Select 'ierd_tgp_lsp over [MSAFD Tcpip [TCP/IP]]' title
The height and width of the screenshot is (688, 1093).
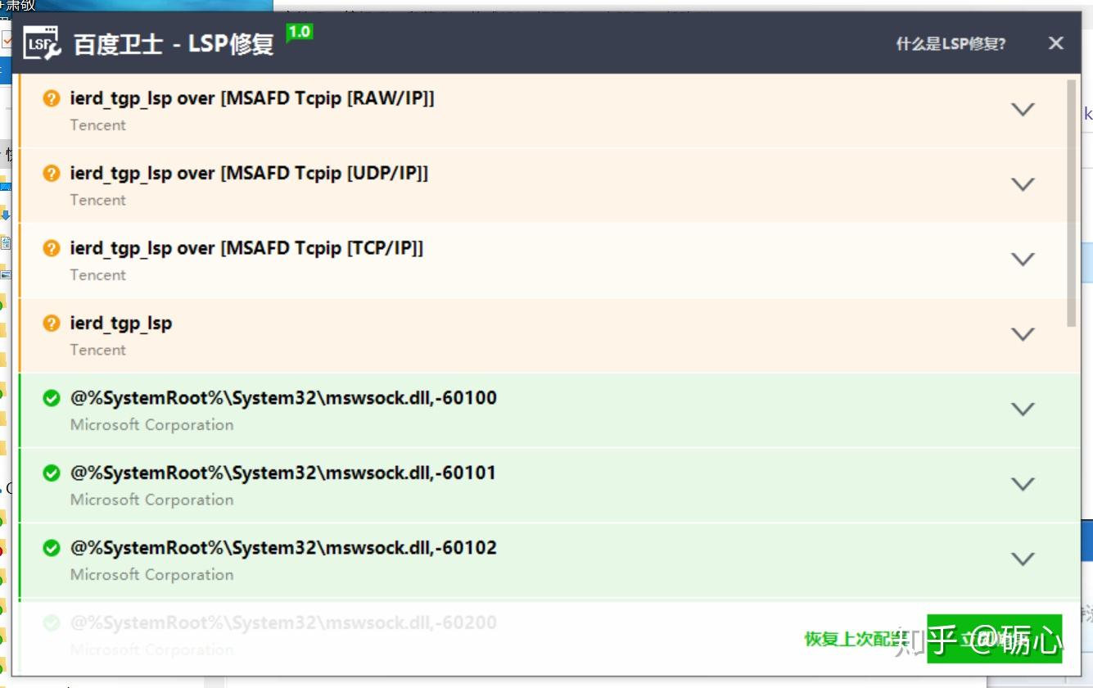tap(246, 248)
